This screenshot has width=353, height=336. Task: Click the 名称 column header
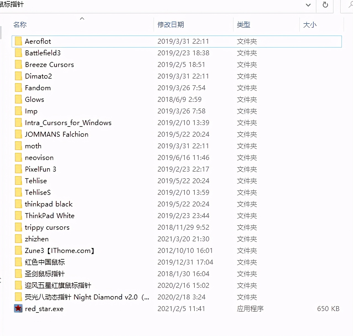[x=20, y=25]
